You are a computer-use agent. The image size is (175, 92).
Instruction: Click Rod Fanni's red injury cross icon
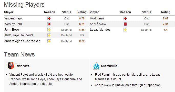pyautogui.click(x=125, y=18)
